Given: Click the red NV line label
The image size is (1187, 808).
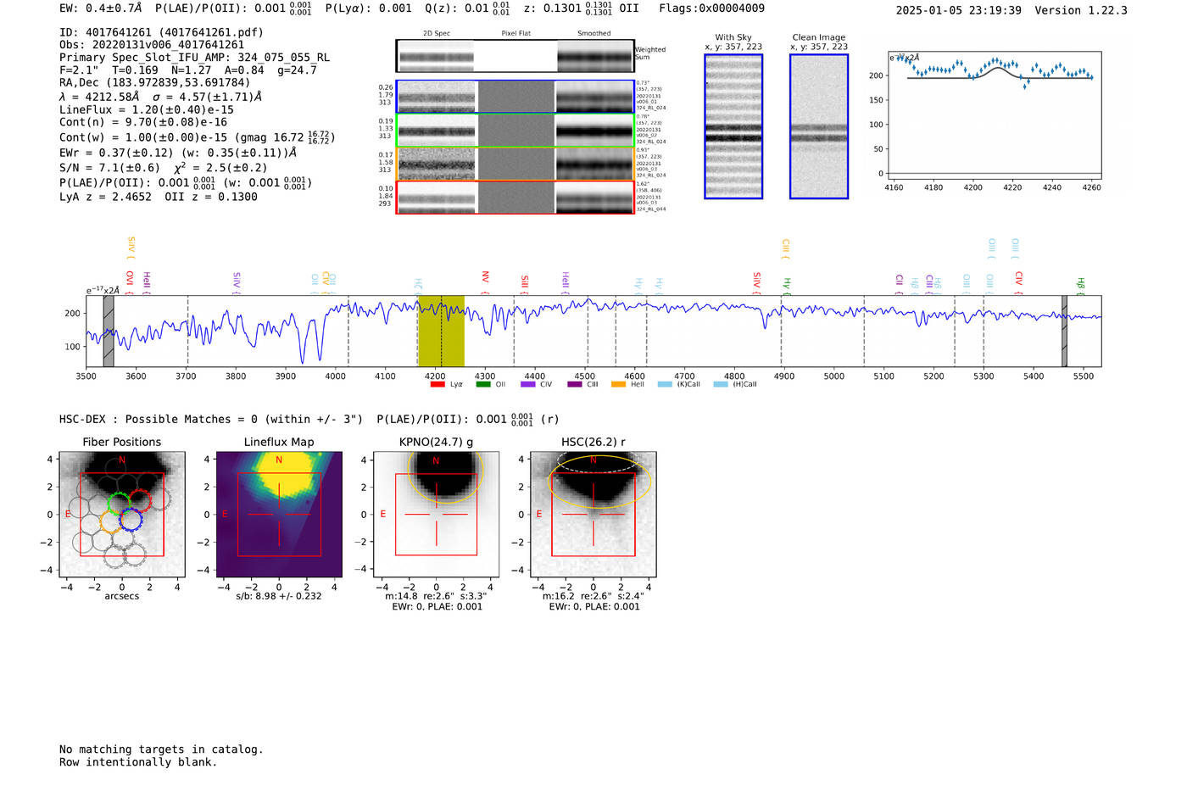Looking at the screenshot, I should coord(486,283).
